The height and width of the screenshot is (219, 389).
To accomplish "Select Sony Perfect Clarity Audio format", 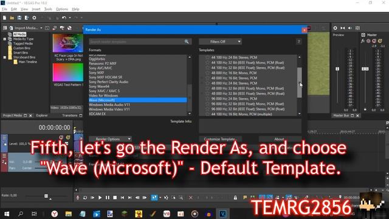I will (108, 82).
